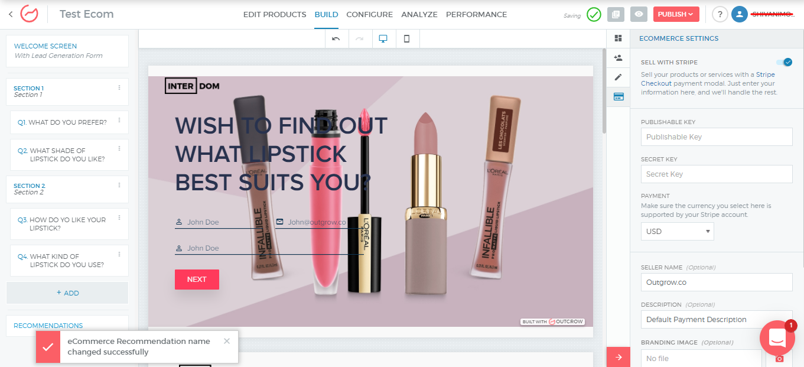This screenshot has width=804, height=367.
Task: Open the Edit Products tab
Action: 275,14
